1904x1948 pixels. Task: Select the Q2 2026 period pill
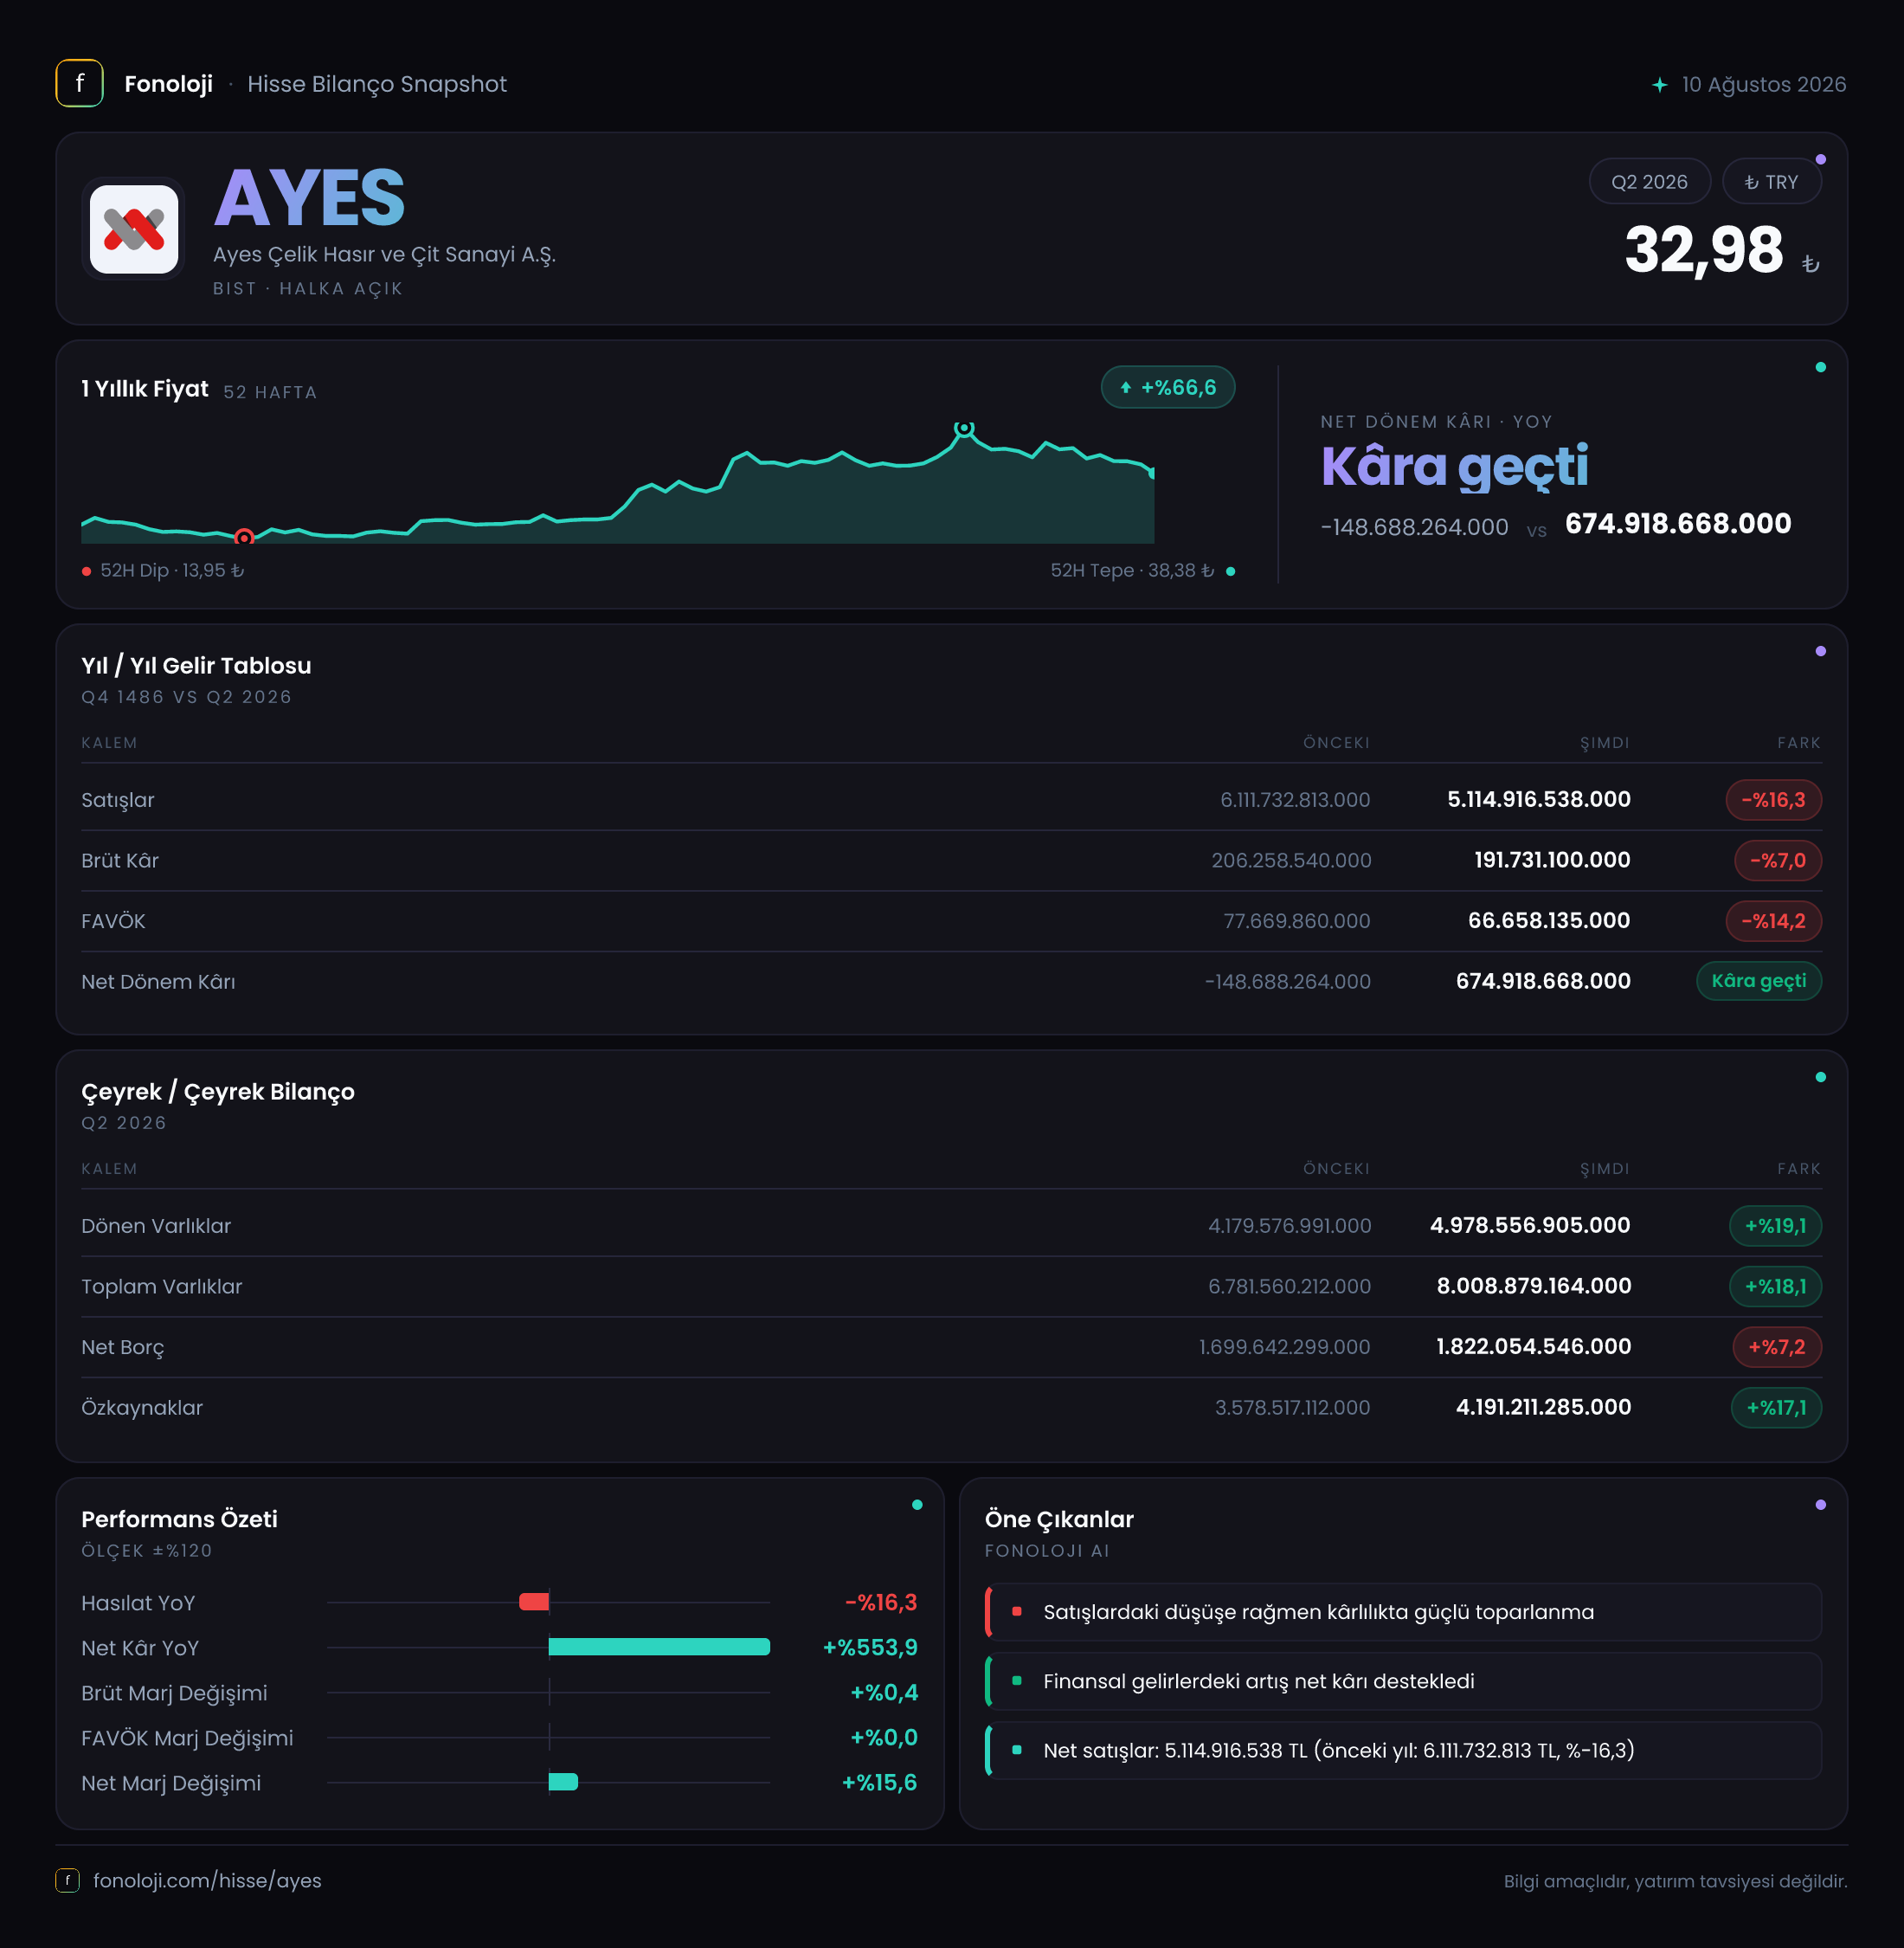pos(1649,182)
